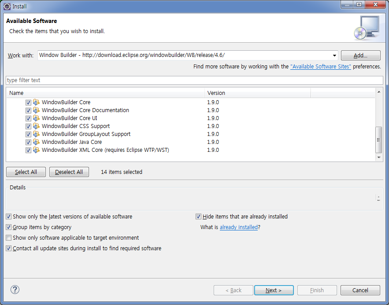Click the Version column header
Viewport: 389px width, 305px height.
pos(258,93)
